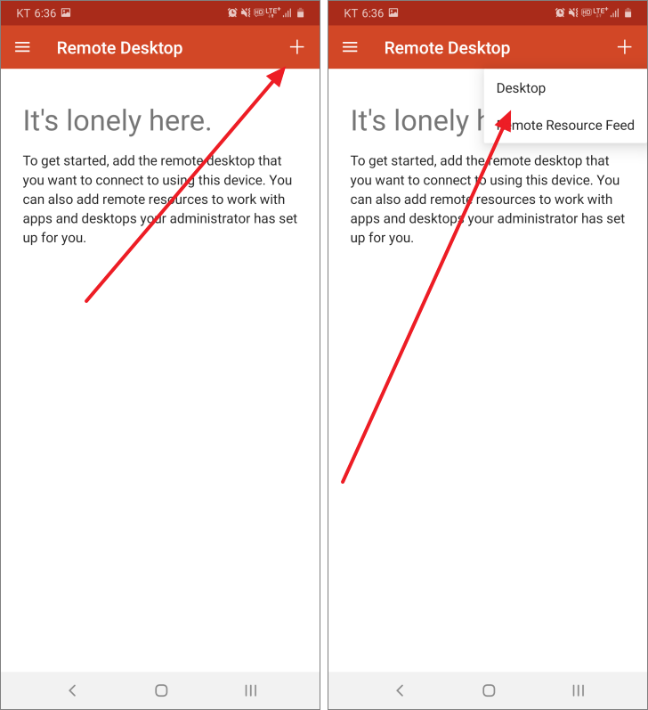Tap Back navigation button on left phone
This screenshot has width=648, height=710.
point(72,690)
